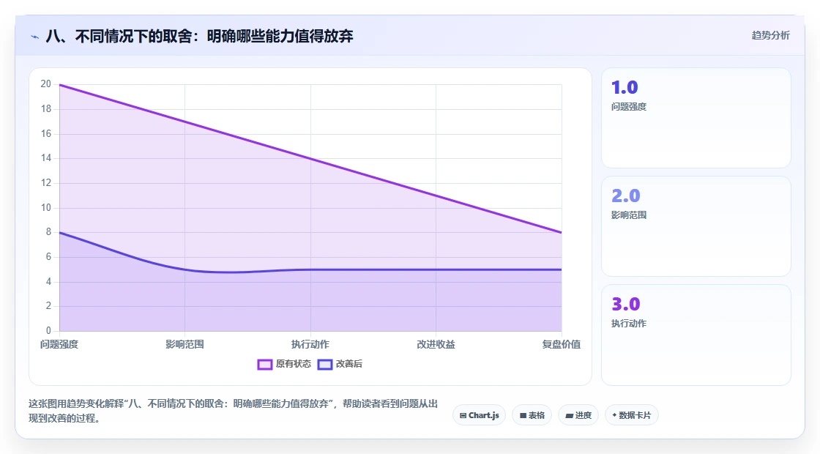The width and height of the screenshot is (820, 454).
Task: Click the section title 八、不同情况下的取舍
Action: click(x=199, y=36)
